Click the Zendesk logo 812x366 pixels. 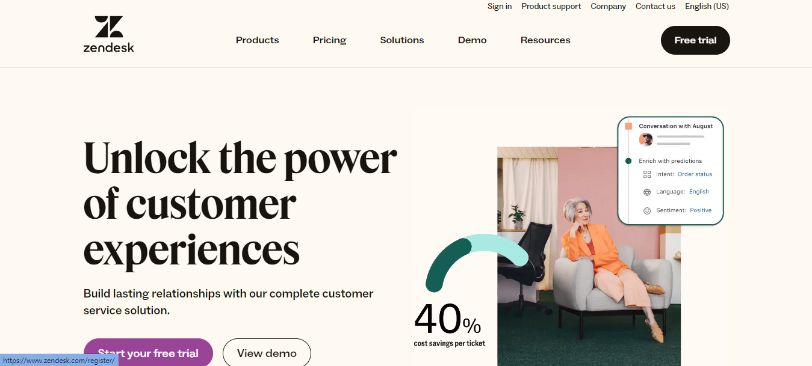click(x=109, y=34)
